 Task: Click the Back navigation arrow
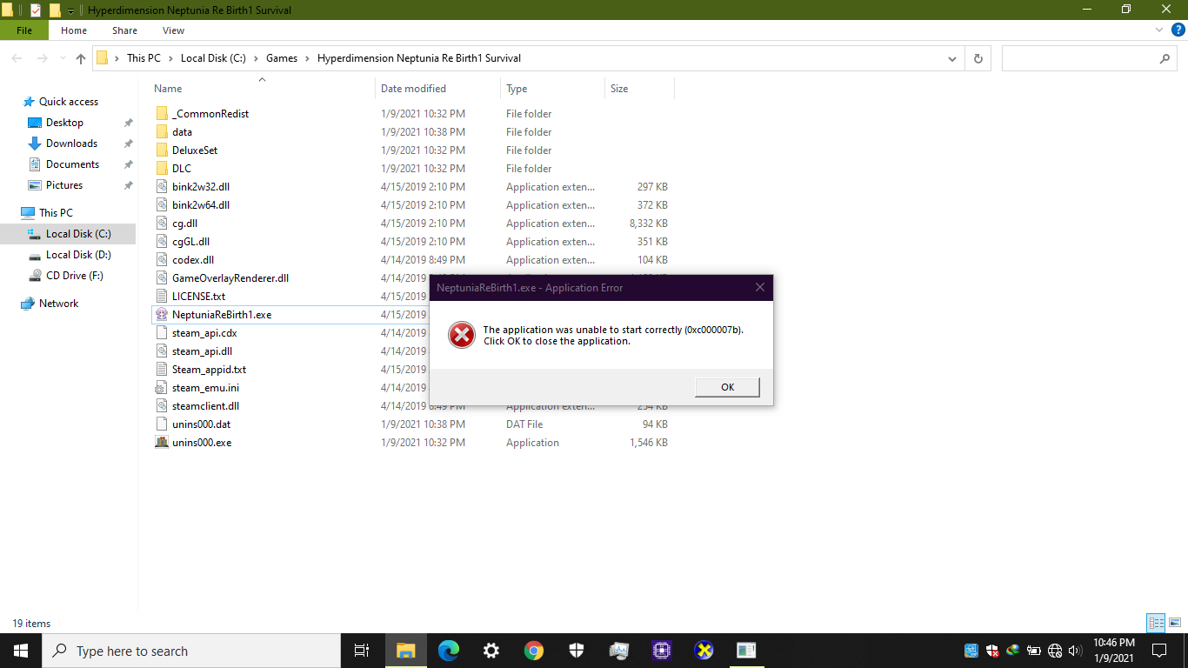pos(17,58)
